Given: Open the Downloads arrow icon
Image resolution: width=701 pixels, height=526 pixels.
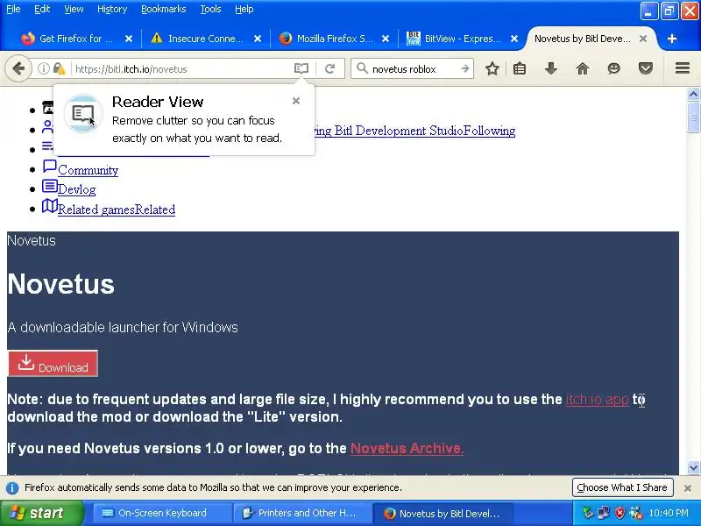Looking at the screenshot, I should 551,68.
